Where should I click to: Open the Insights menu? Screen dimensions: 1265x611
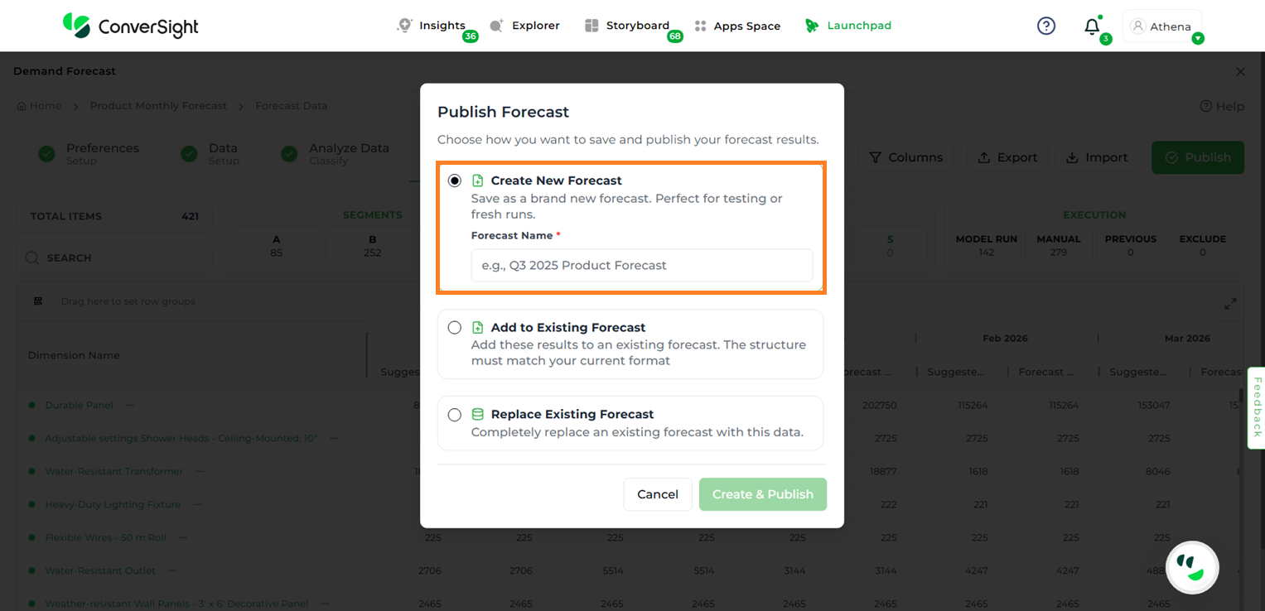(x=432, y=26)
